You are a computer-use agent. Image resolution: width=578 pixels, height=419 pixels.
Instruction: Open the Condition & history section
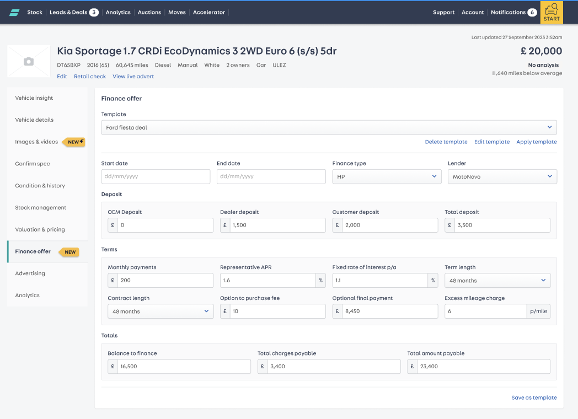[x=40, y=185]
